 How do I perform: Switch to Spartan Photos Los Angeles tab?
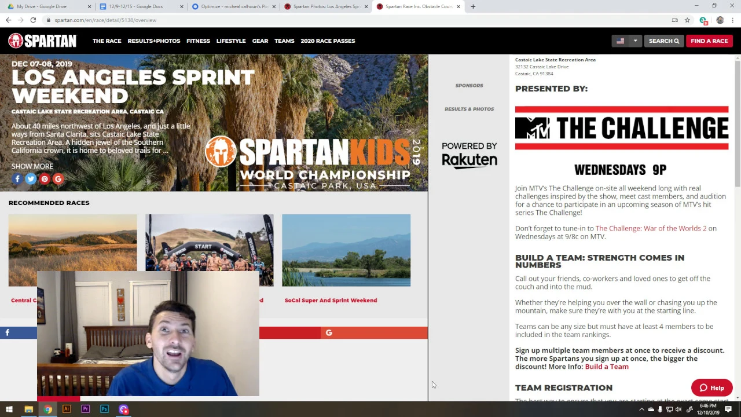[x=327, y=6]
